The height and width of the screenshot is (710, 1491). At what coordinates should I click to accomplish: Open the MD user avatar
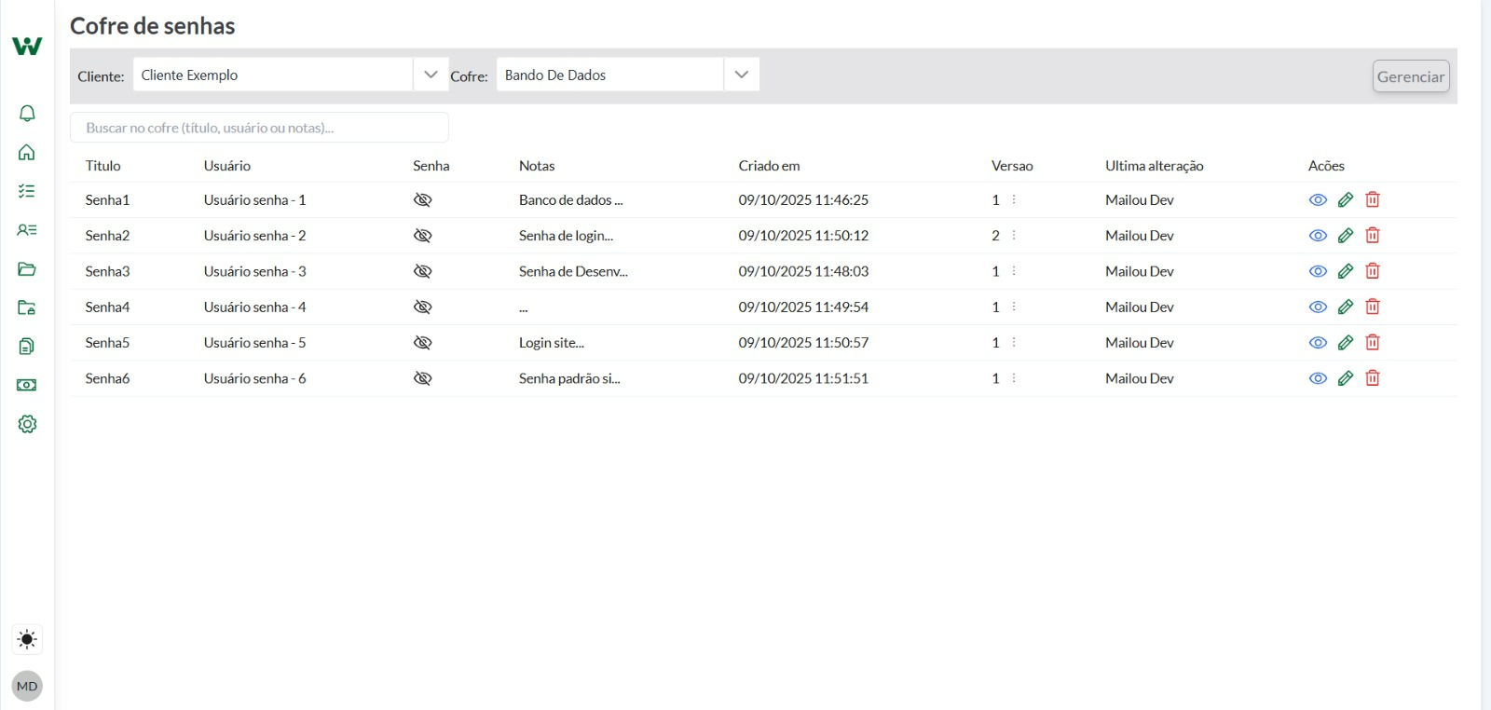[x=27, y=686]
